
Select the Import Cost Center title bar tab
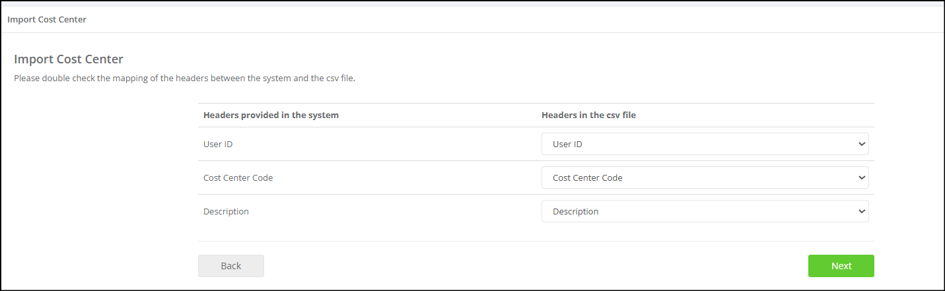pyautogui.click(x=47, y=19)
